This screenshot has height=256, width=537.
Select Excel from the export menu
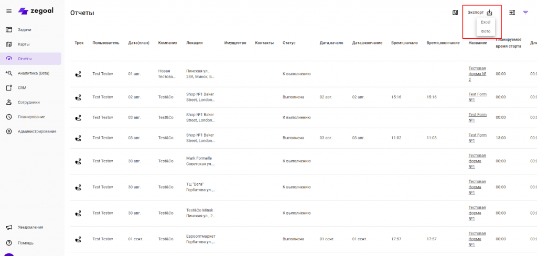pyautogui.click(x=485, y=23)
